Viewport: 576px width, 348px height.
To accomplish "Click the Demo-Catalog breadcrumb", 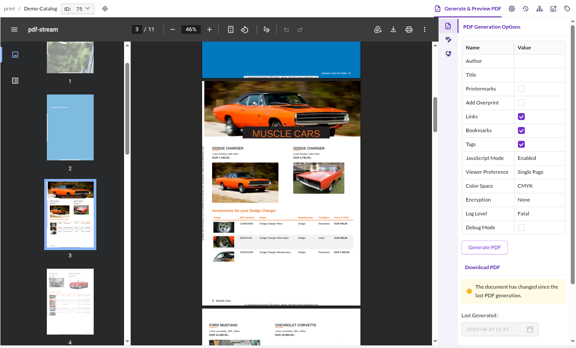I will tap(40, 9).
